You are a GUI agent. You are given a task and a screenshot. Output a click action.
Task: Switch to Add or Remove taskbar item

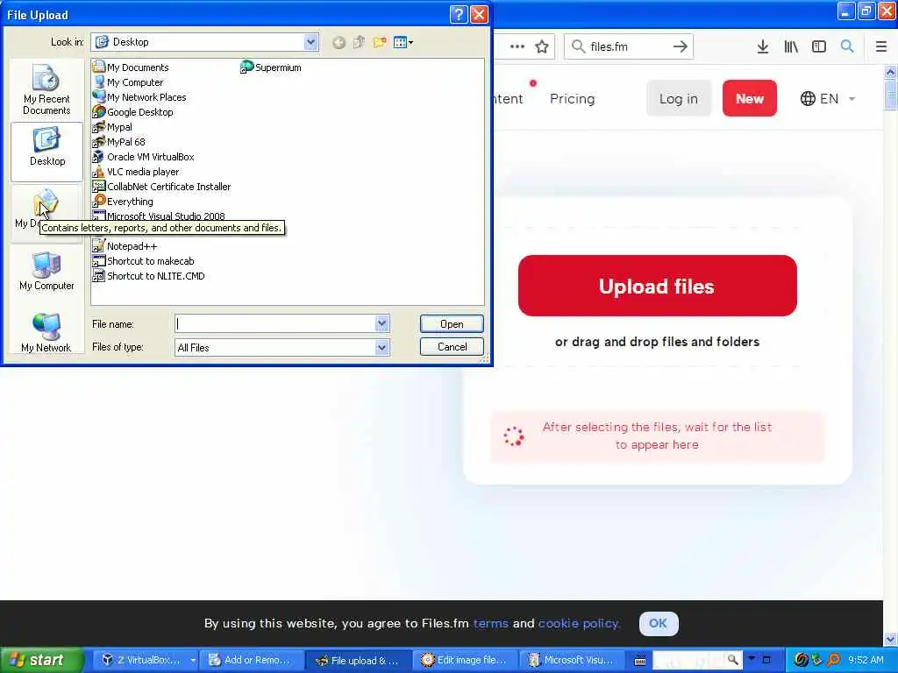point(250,660)
